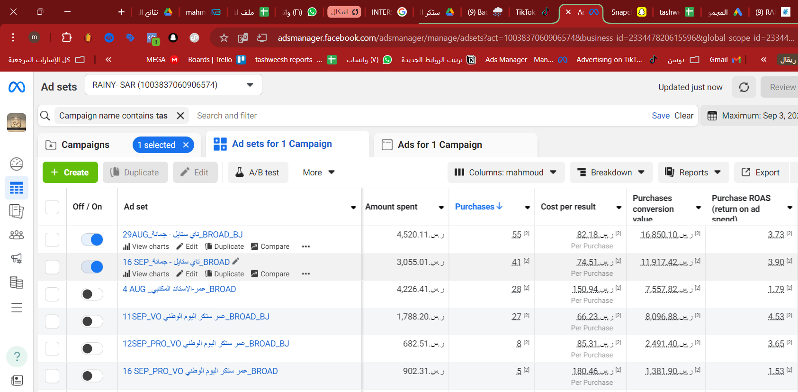This screenshot has width=798, height=392.
Task: Open more options dots for 29AUG ad set
Action: pyautogui.click(x=306, y=246)
